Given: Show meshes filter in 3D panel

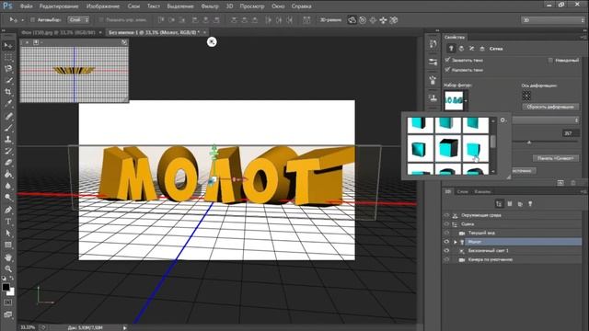Looking at the screenshot, I should (x=510, y=204).
